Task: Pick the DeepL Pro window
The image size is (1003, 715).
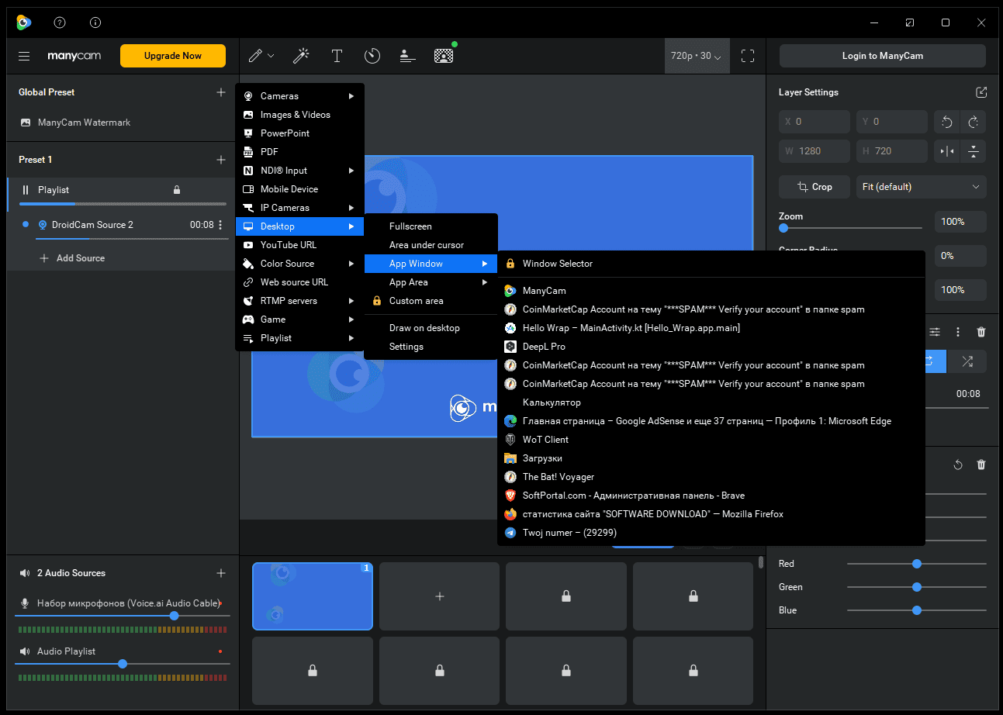Action: (711, 347)
